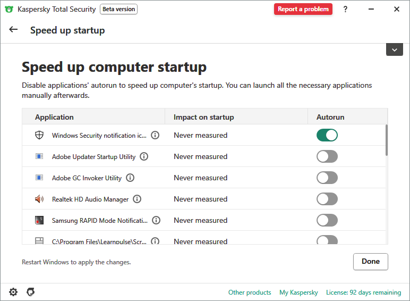Sort by Impact on startup column header
The height and width of the screenshot is (301, 410).
tap(203, 117)
